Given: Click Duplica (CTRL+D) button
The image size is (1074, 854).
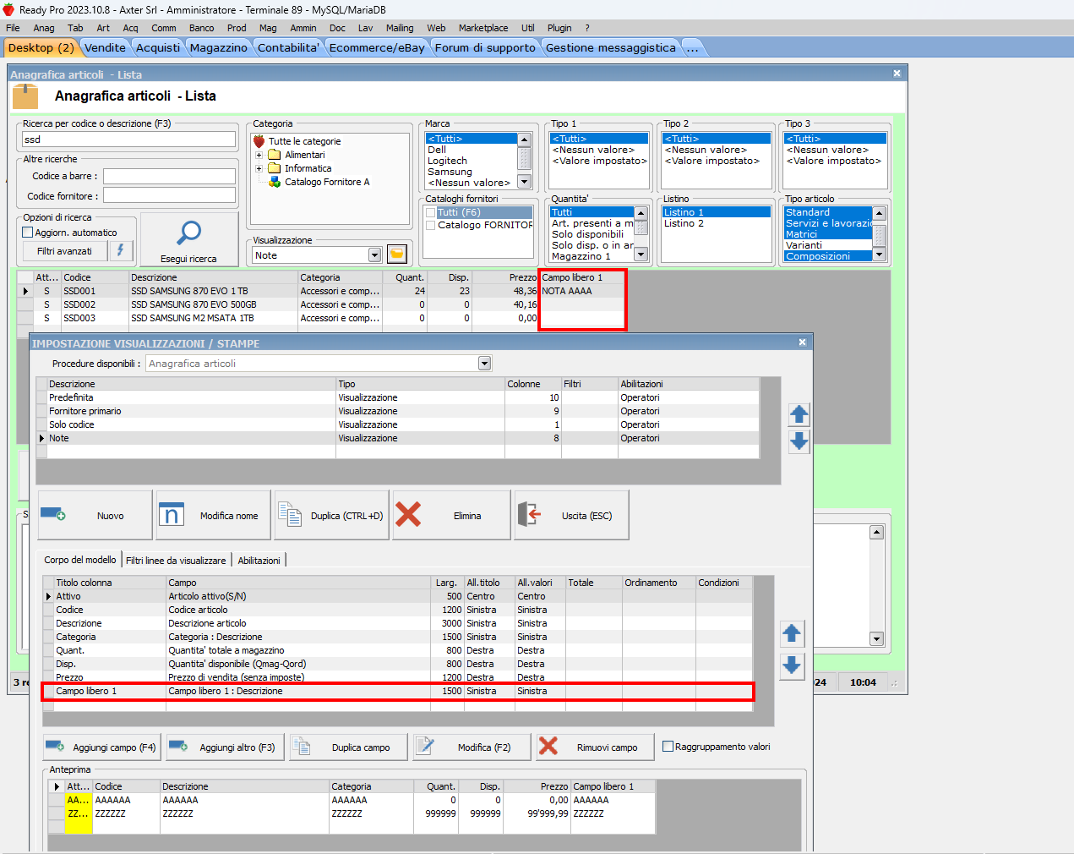Looking at the screenshot, I should tap(332, 515).
